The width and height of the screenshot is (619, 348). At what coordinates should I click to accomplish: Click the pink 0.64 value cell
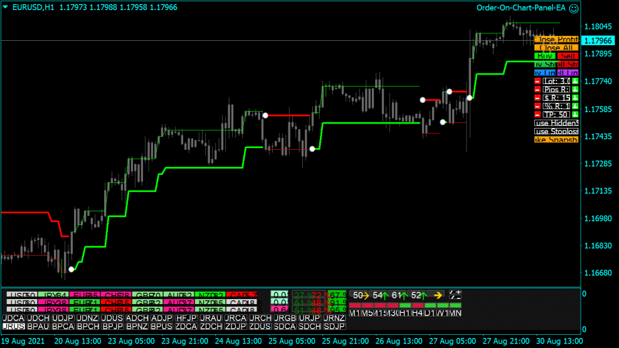tap(280, 310)
